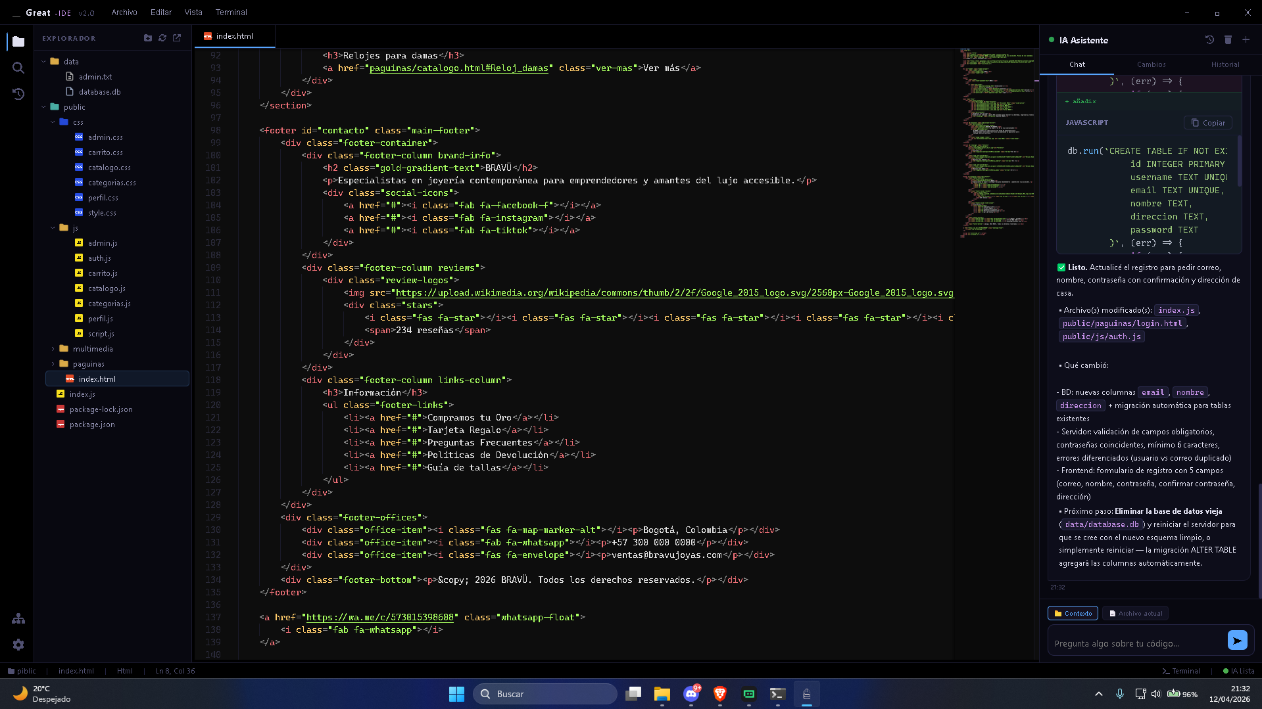Refresh the Explorer file tree
Viewport: 1262px width, 709px height.
pyautogui.click(x=162, y=38)
